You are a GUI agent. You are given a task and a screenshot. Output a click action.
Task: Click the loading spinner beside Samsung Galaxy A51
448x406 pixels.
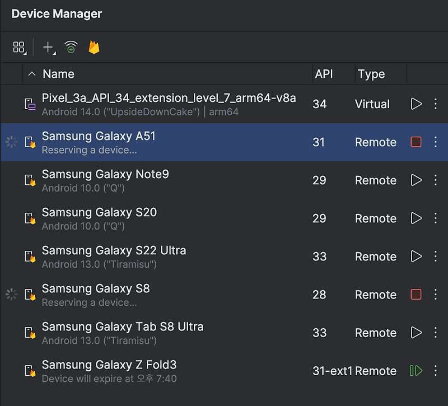[11, 142]
